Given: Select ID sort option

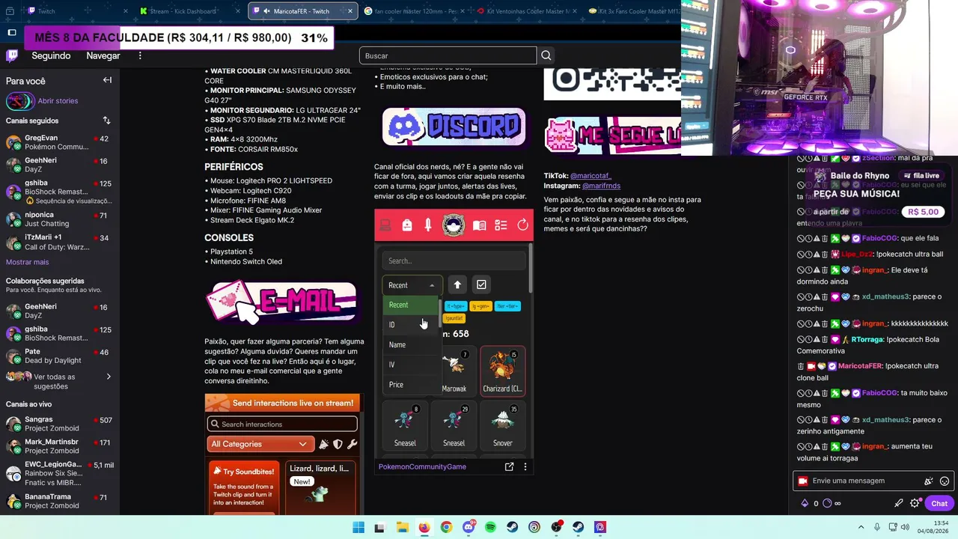Looking at the screenshot, I should pyautogui.click(x=411, y=325).
